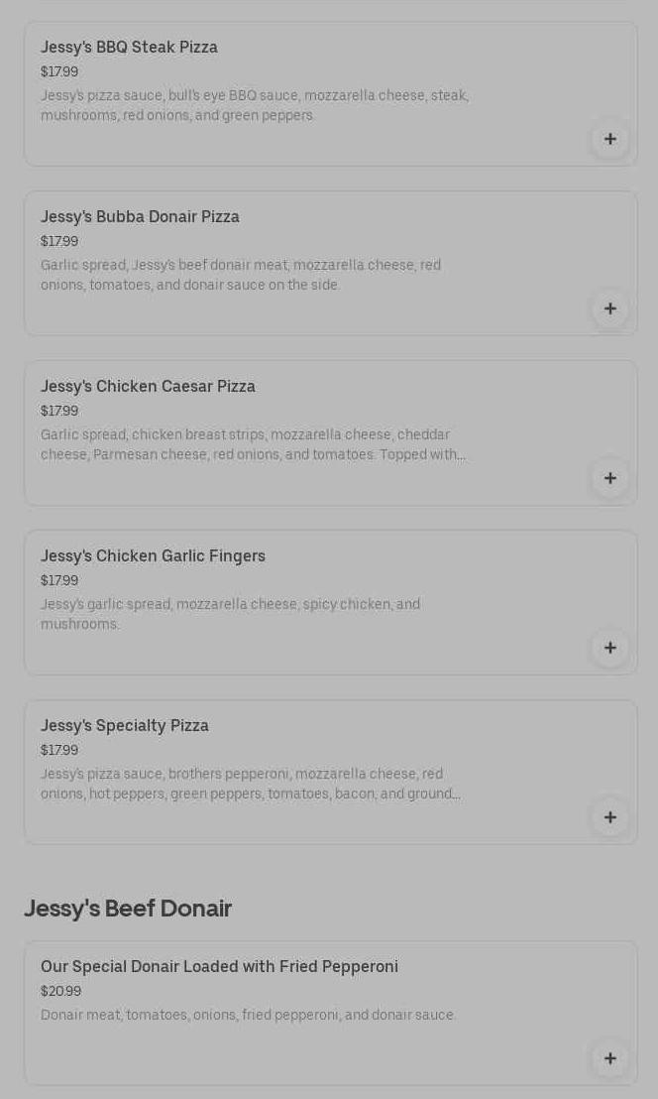658x1099 pixels.
Task: Tap plus icon on Jessy's Specialty Pizza
Action: click(x=609, y=817)
